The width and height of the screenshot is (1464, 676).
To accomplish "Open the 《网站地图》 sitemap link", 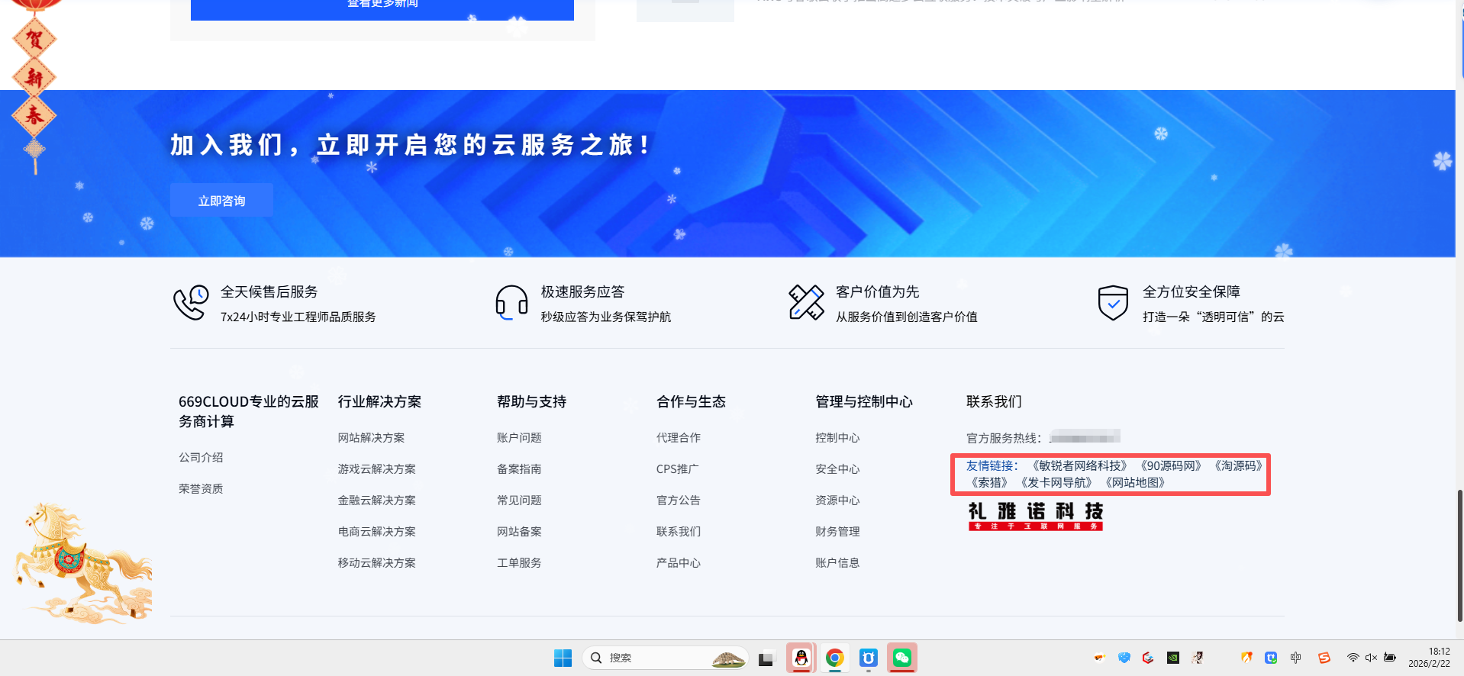I will click(x=1135, y=482).
